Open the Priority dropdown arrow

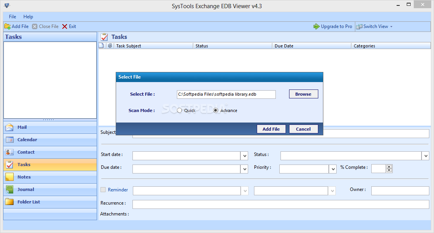tap(333, 169)
